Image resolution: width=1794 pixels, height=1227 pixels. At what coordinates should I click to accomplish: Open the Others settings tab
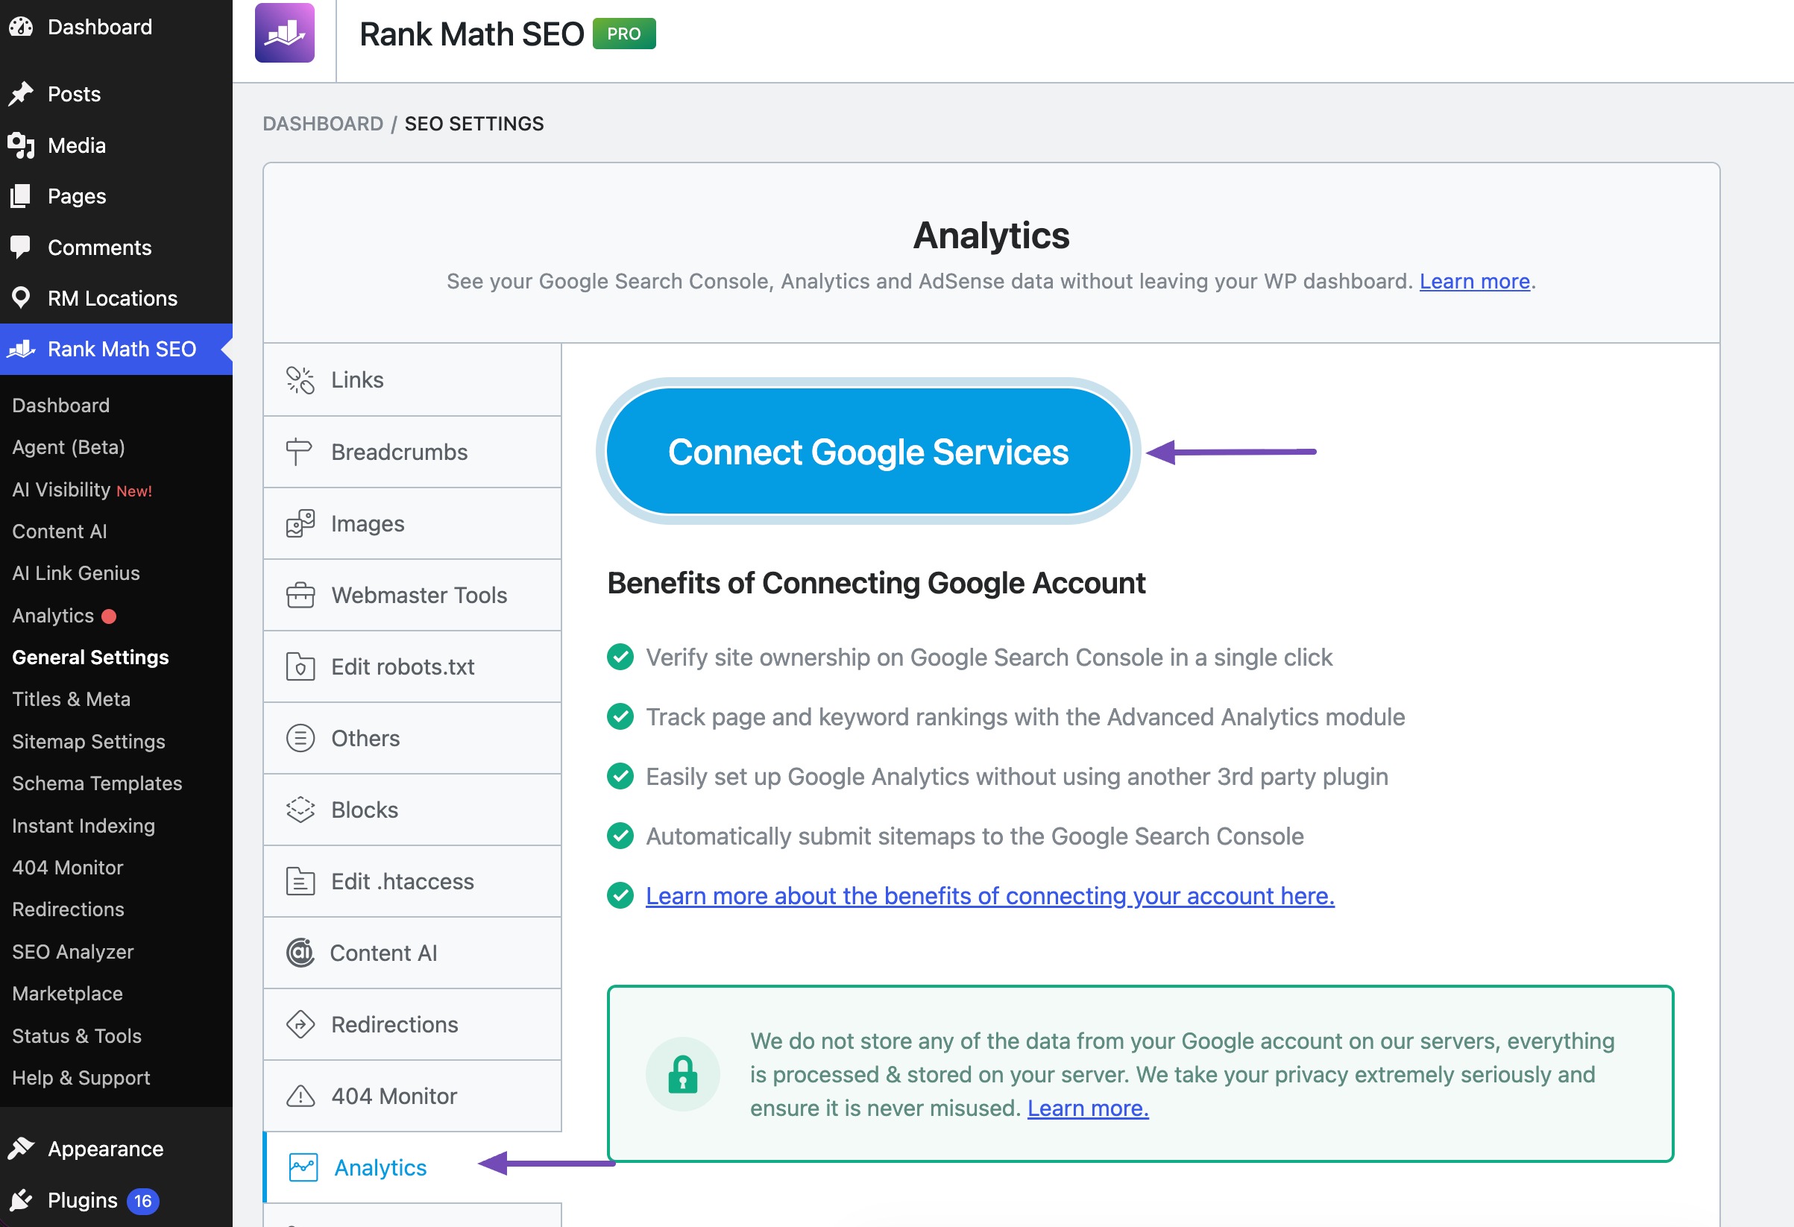pyautogui.click(x=412, y=739)
